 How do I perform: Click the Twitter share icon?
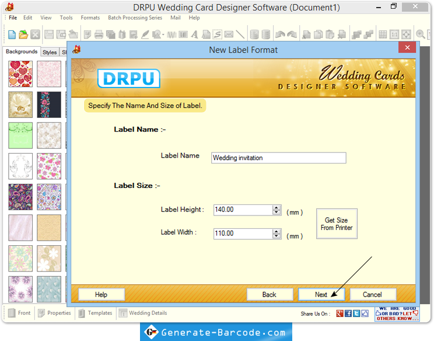click(x=356, y=314)
